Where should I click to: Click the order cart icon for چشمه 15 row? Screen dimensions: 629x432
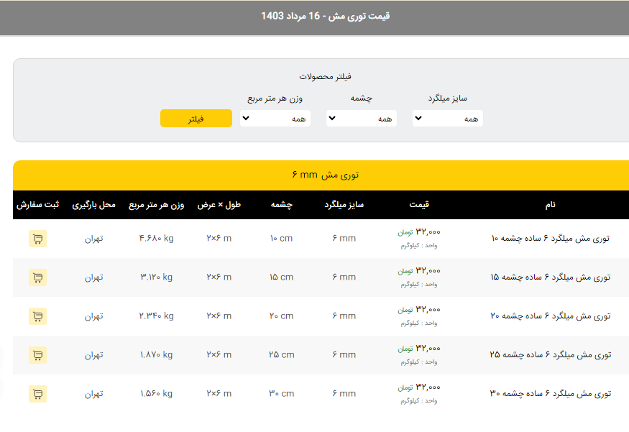pyautogui.click(x=37, y=277)
